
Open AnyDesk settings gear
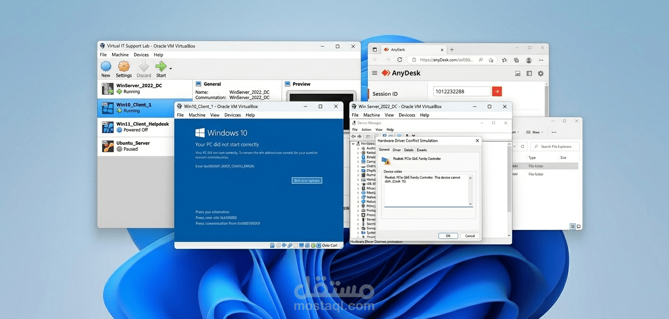click(x=541, y=73)
